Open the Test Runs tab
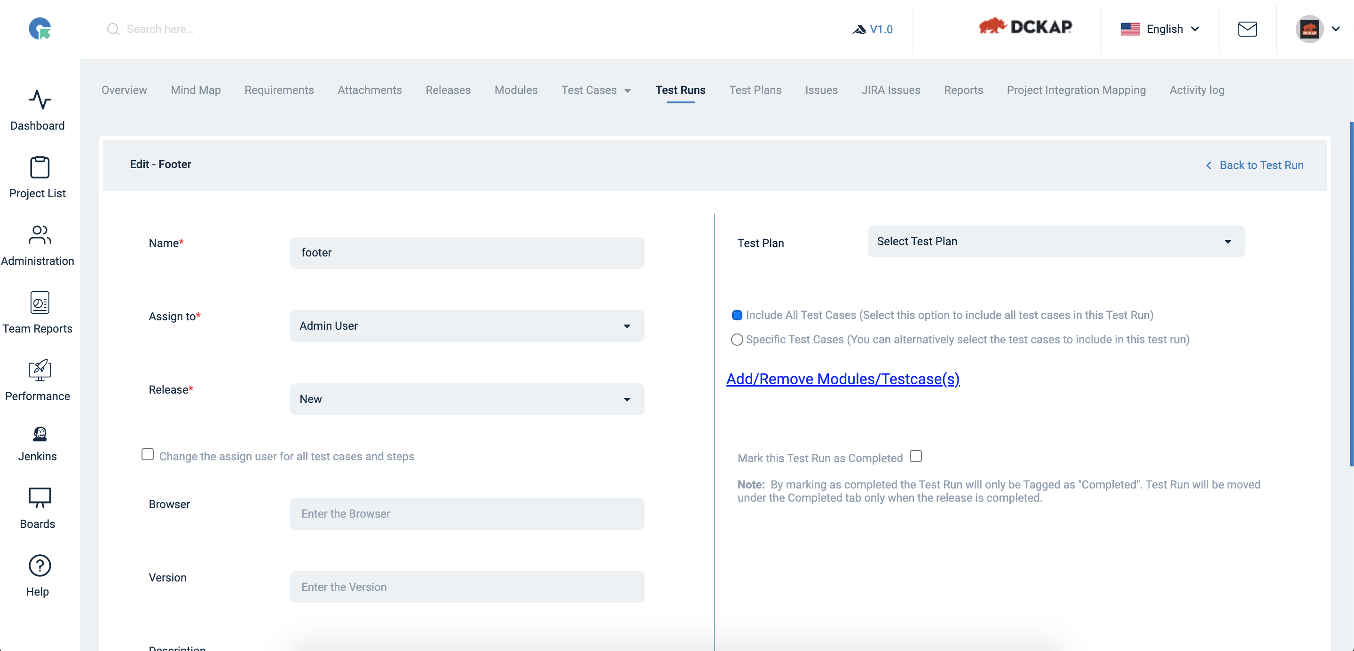This screenshot has width=1354, height=651. (680, 90)
